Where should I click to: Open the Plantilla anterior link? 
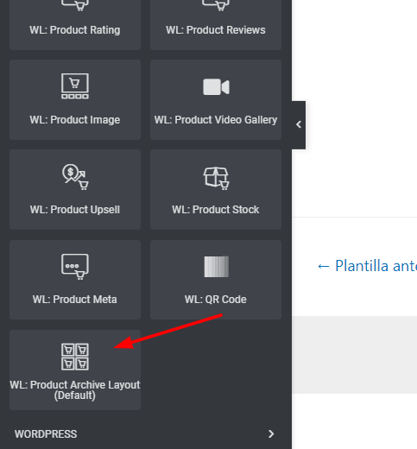[367, 266]
